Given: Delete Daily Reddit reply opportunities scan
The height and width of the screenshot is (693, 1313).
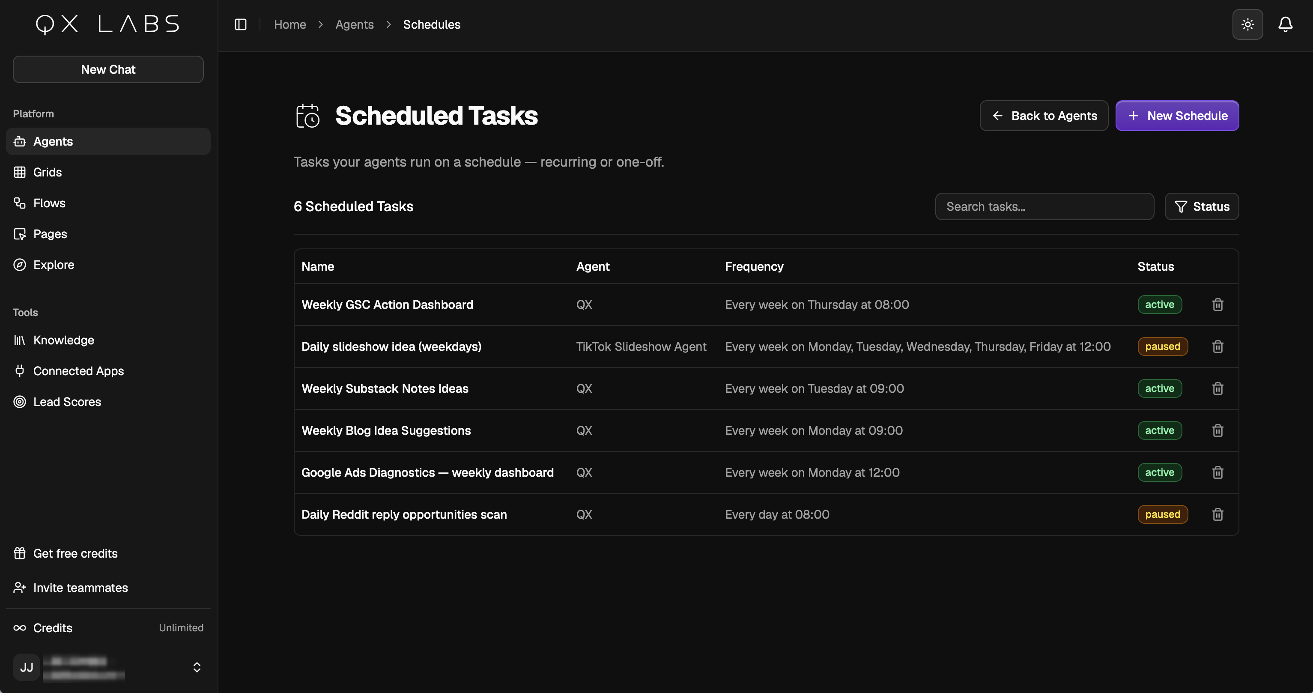Looking at the screenshot, I should (x=1217, y=514).
